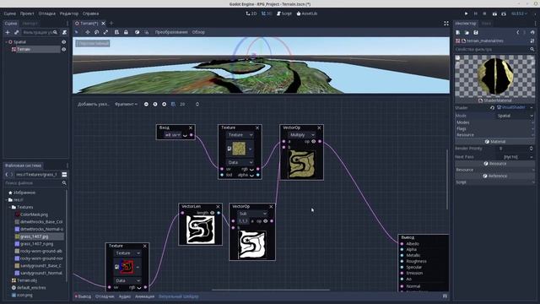Click the select mode arrow tool
This screenshot has height=304, width=540.
click(x=77, y=32)
